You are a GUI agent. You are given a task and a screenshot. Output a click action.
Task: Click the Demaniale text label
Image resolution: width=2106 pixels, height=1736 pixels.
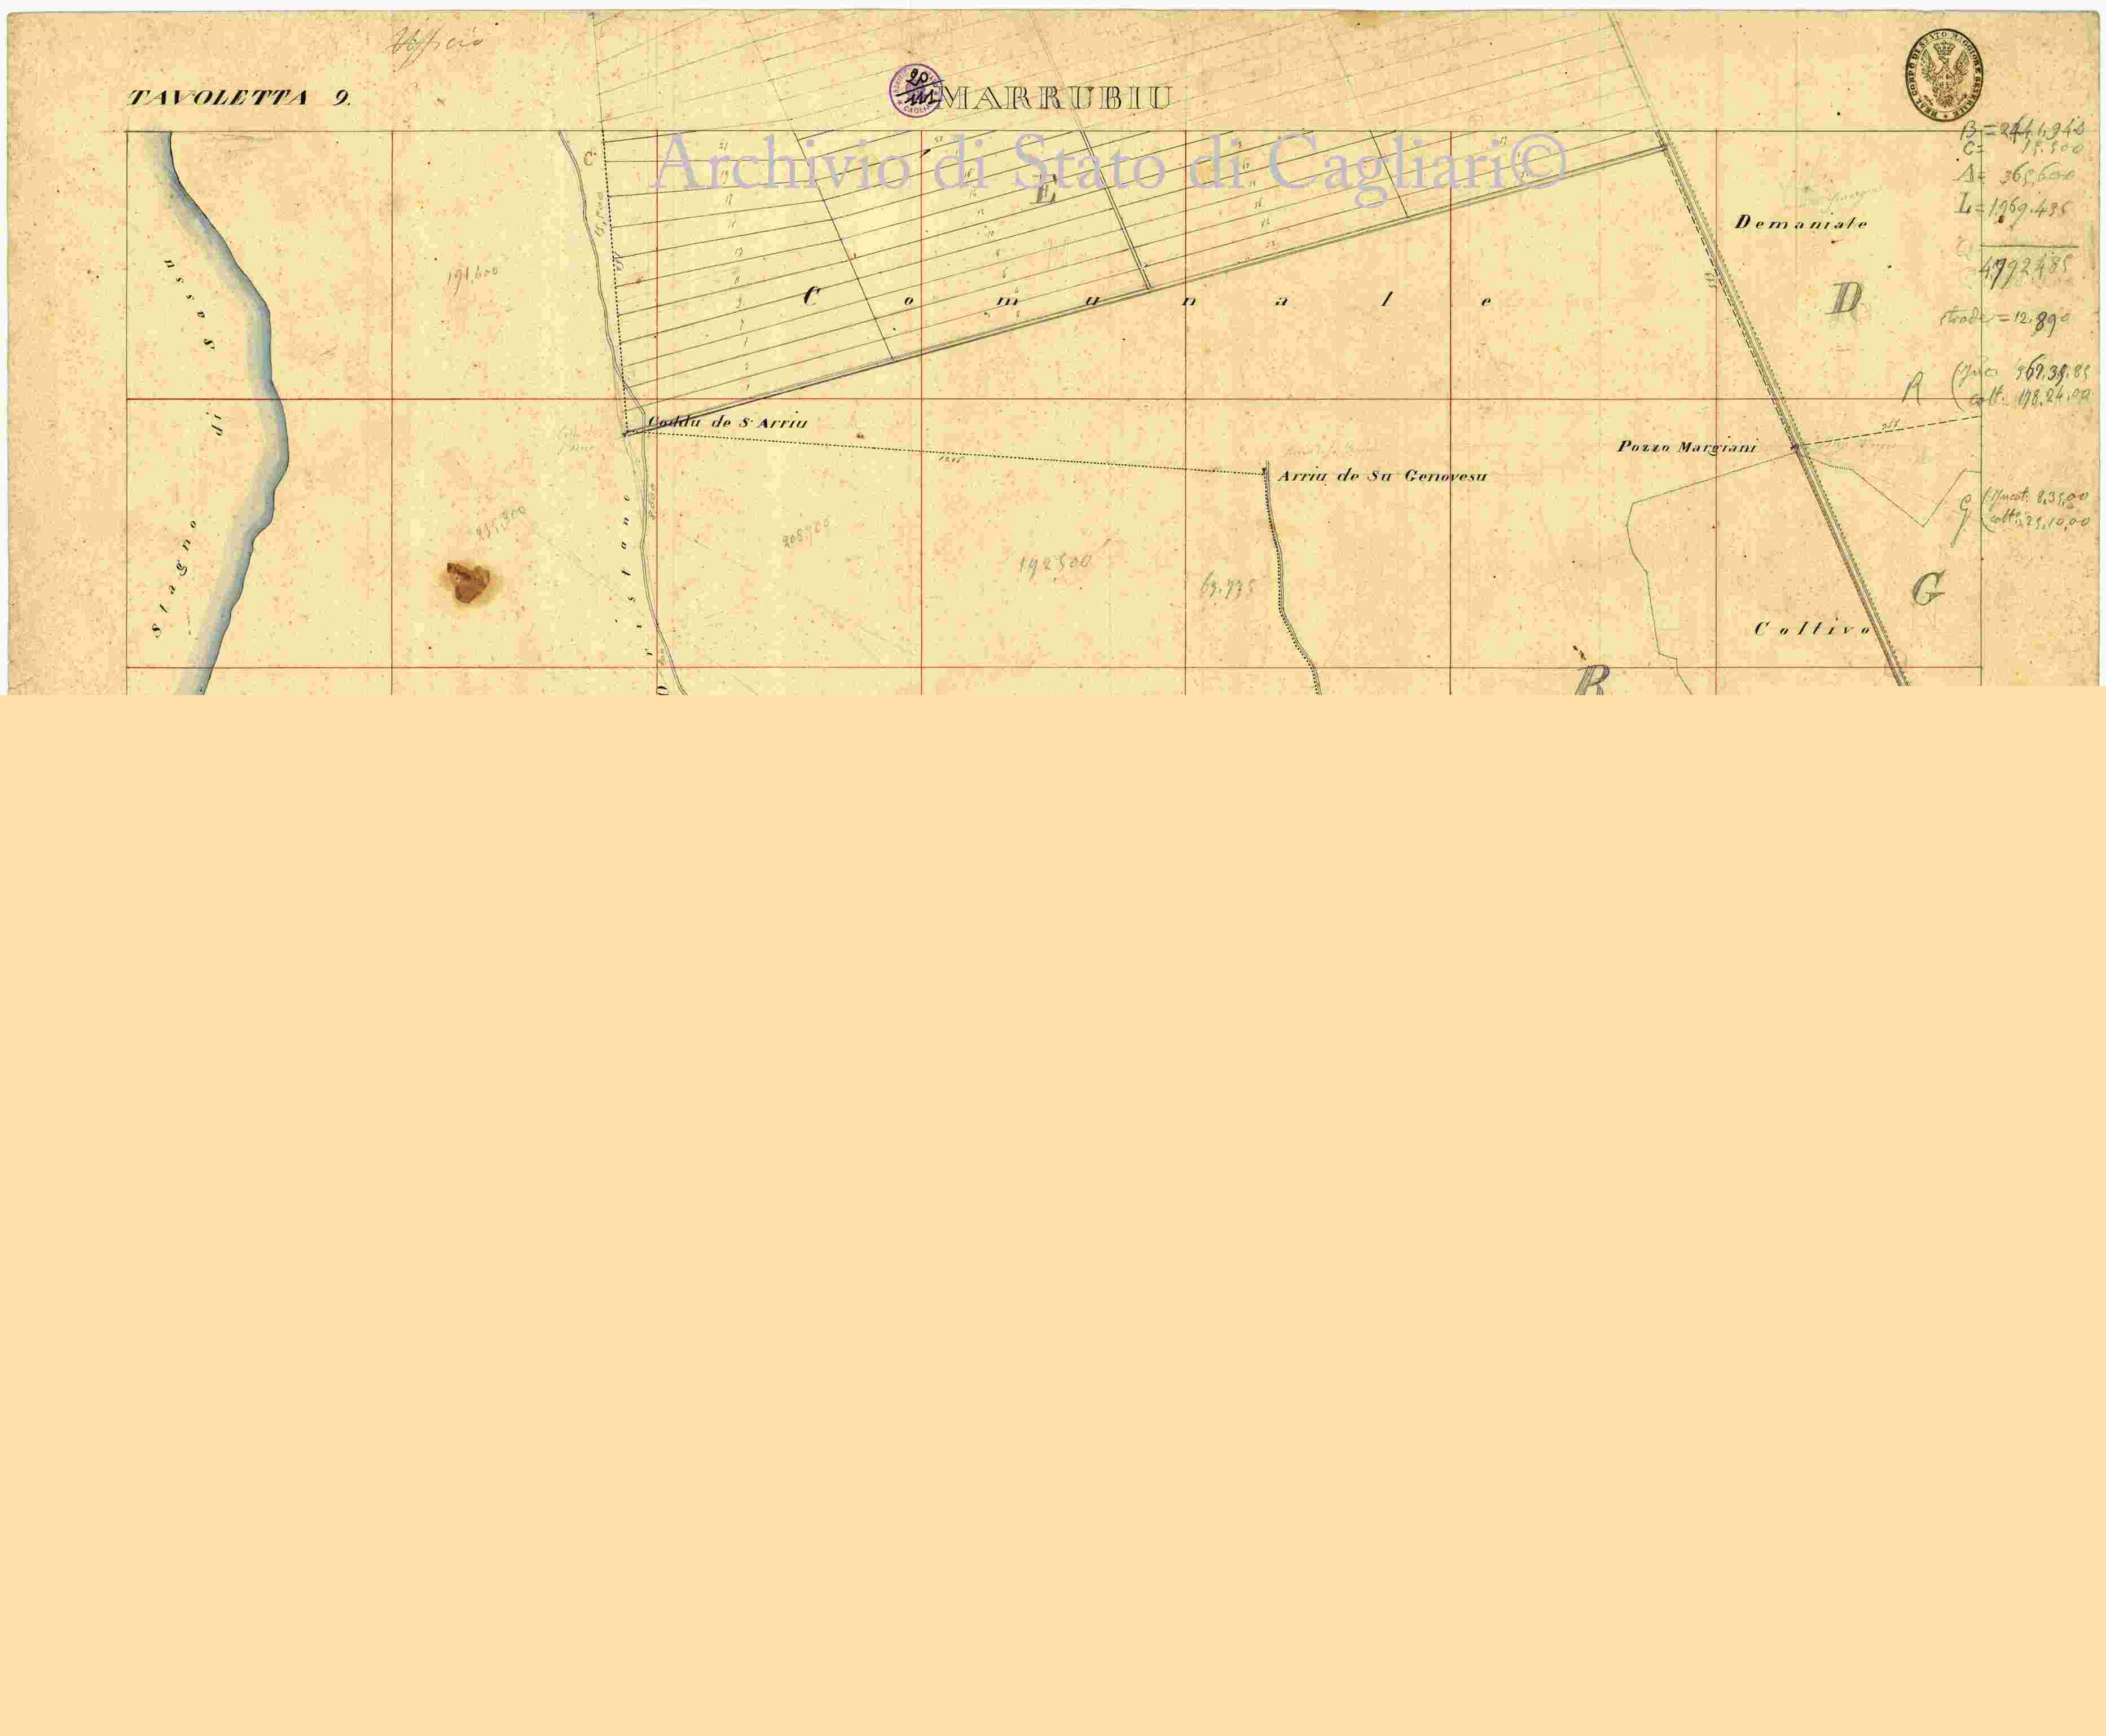click(1801, 223)
